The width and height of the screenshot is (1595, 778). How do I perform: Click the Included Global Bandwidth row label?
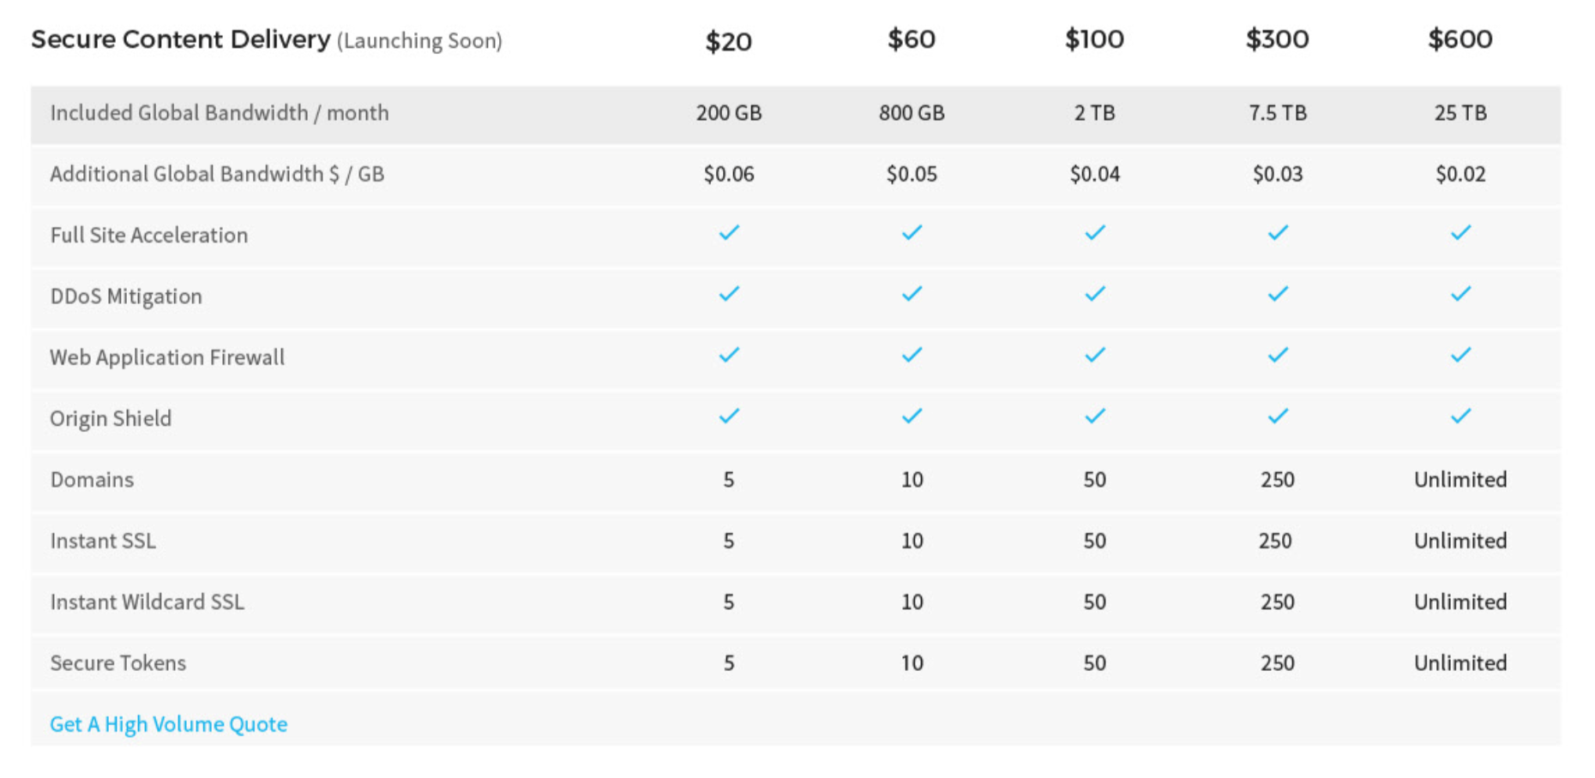[220, 113]
